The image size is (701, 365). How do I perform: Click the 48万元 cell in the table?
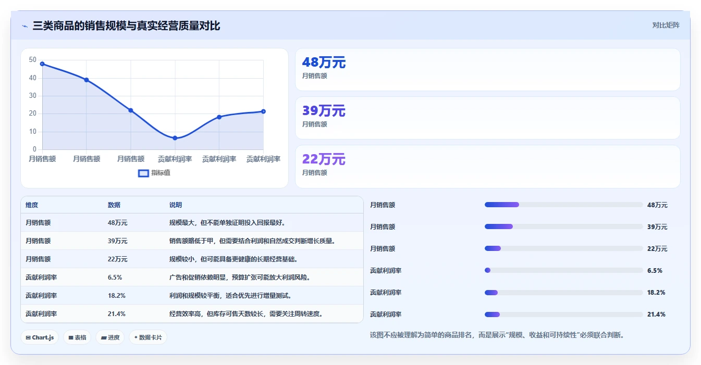(117, 223)
